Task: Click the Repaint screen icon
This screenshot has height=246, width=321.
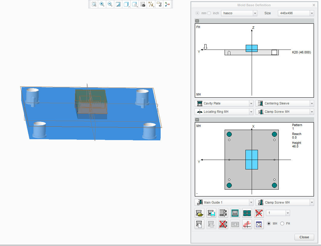Action: [x=118, y=4]
